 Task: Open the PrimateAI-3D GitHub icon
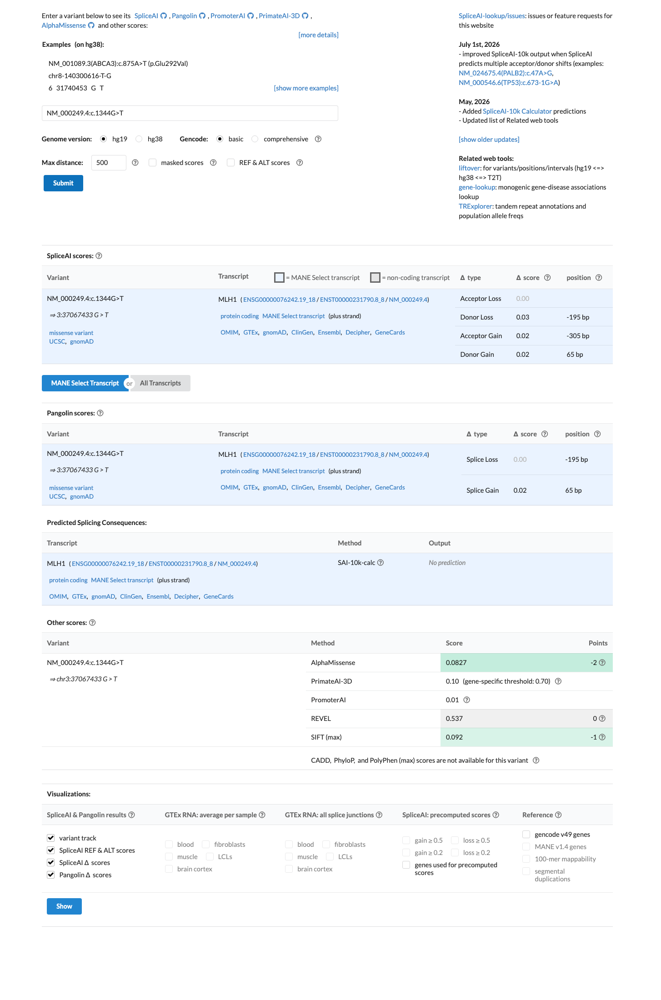click(x=305, y=16)
